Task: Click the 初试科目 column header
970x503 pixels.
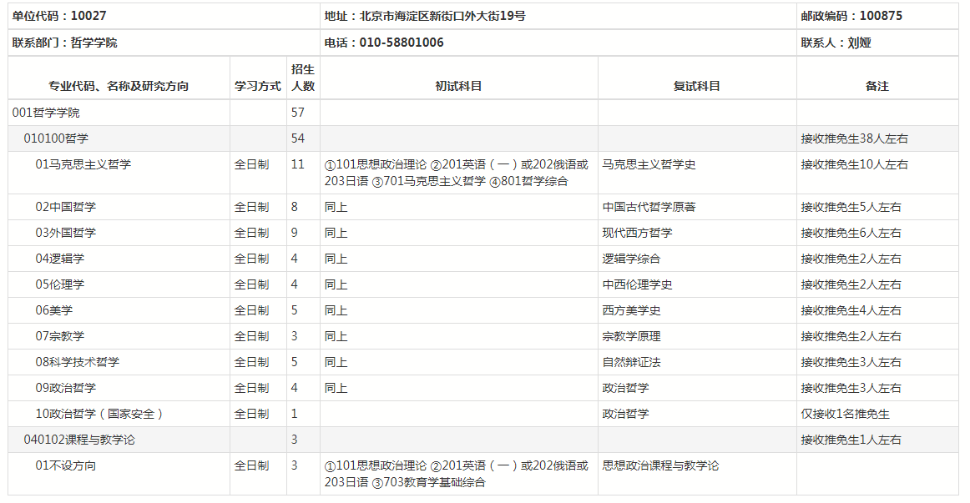Action: click(458, 86)
